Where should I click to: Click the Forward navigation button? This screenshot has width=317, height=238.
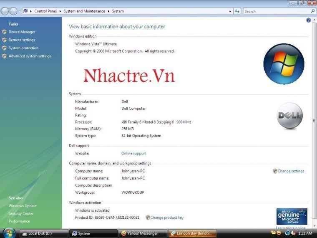tap(13, 11)
